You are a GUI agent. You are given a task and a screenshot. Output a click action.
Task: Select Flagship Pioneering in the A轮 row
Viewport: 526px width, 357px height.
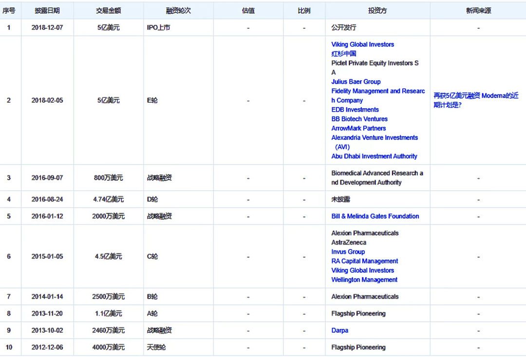(x=358, y=313)
